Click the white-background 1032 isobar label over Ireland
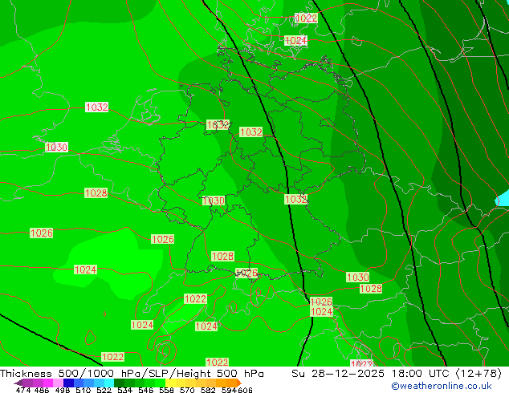This screenshot has height=393, width=509. tap(96, 107)
